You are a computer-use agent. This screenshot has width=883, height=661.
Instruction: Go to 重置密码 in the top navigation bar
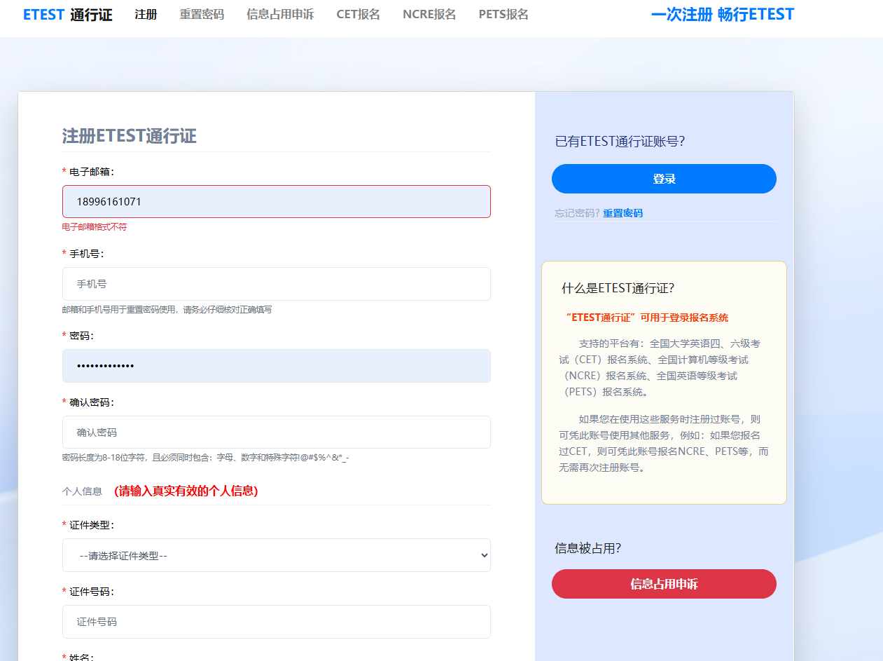202,15
